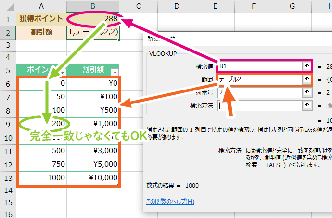Screen dimensions: 332x218
Task: Click the 検索値 input containing B1
Action: [260, 66]
